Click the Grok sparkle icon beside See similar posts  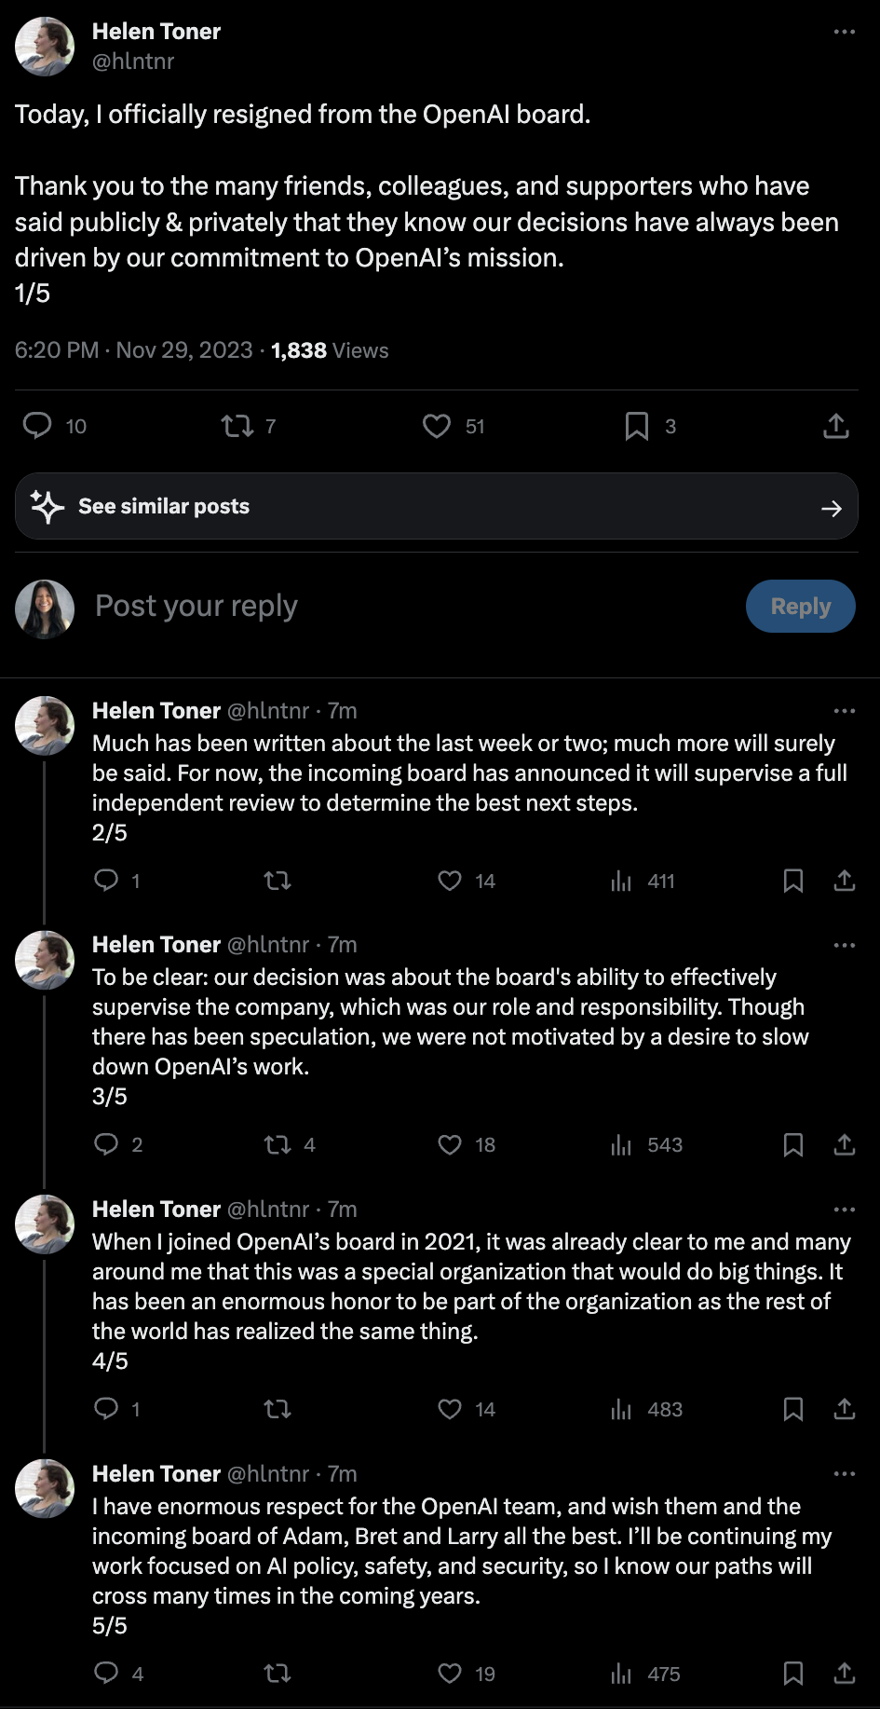click(x=46, y=506)
